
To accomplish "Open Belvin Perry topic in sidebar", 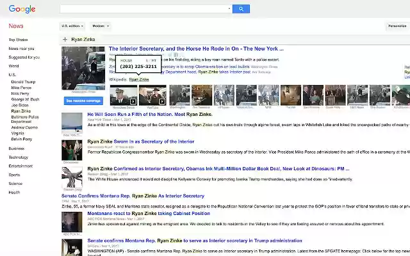I will click(21, 140).
